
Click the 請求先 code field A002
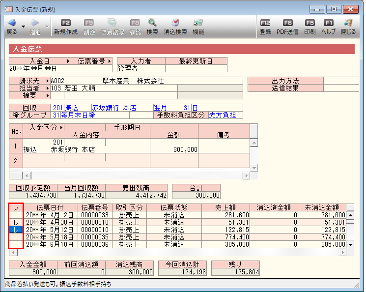point(76,81)
